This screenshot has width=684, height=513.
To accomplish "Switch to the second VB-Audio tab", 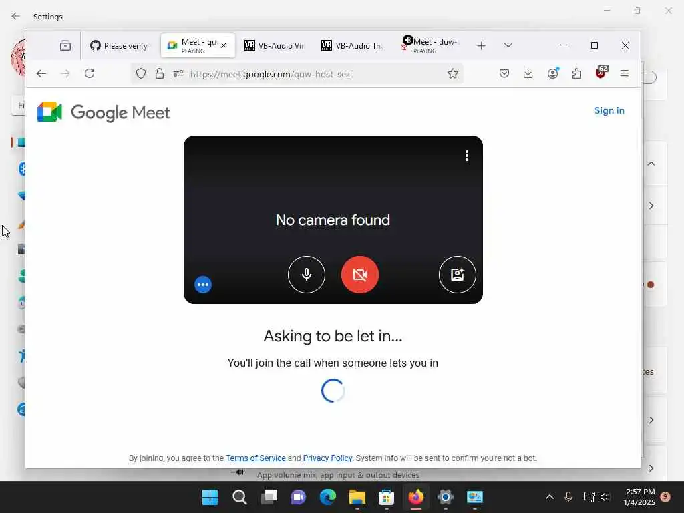I will coord(352,46).
